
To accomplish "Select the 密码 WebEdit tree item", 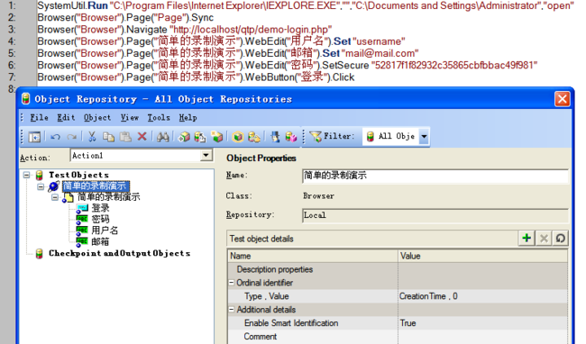I will 101,219.
